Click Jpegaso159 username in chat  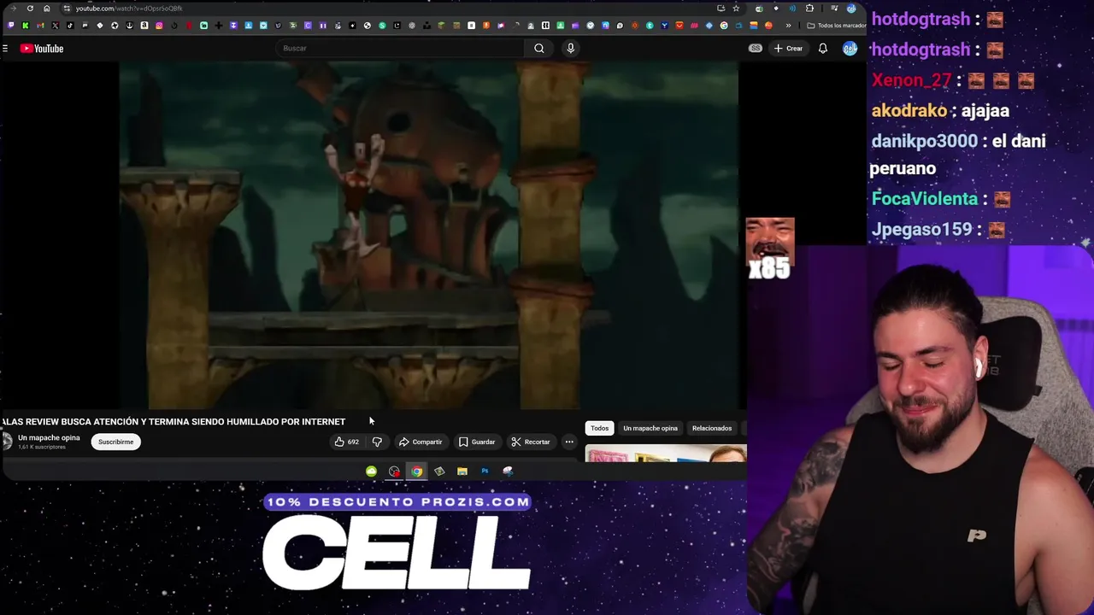click(921, 230)
